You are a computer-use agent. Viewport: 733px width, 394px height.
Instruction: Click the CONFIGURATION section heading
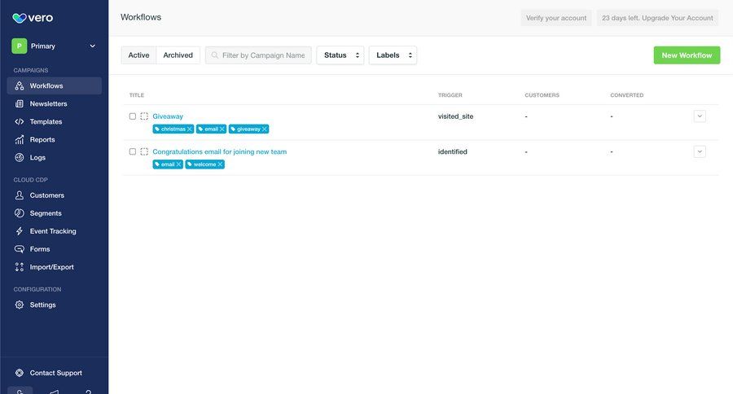tap(37, 289)
